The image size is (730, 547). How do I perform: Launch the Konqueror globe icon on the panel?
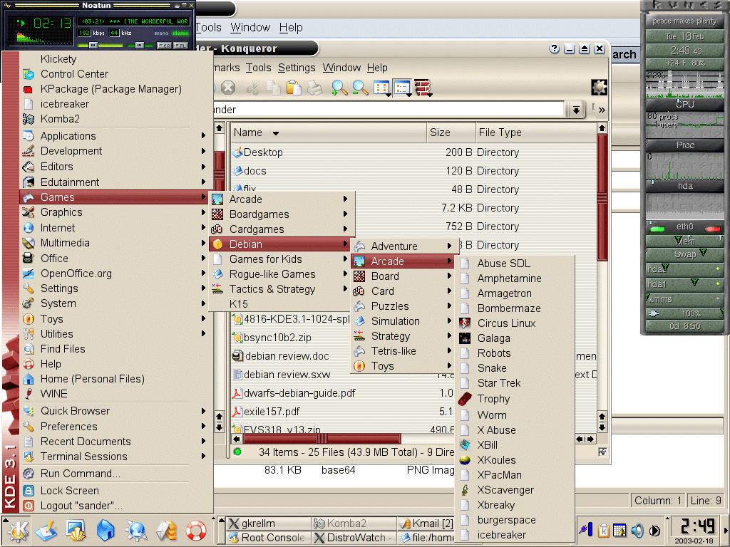pos(136,531)
